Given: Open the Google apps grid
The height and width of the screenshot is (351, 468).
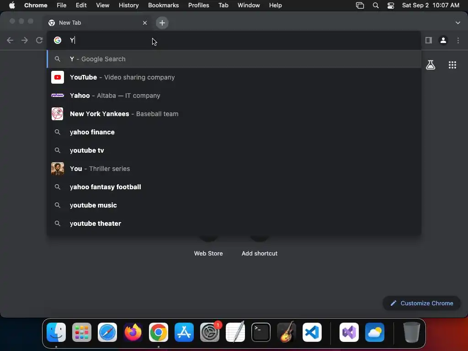Looking at the screenshot, I should pyautogui.click(x=452, y=65).
